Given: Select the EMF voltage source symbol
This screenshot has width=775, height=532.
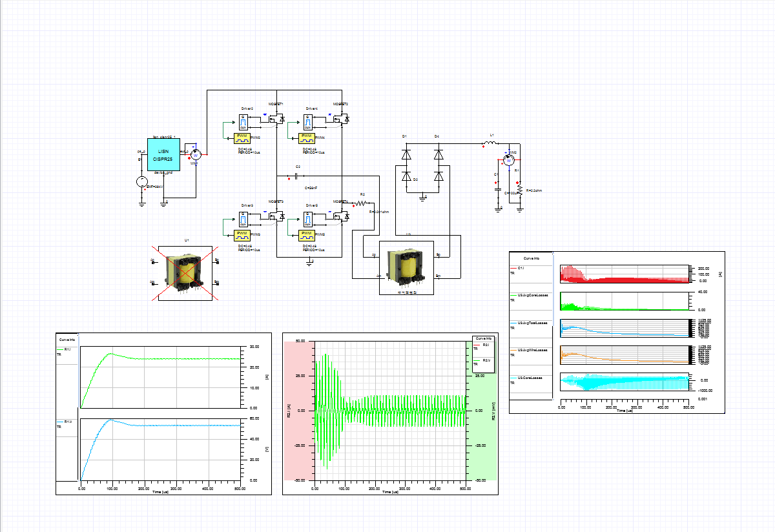Looking at the screenshot, I should tap(141, 181).
